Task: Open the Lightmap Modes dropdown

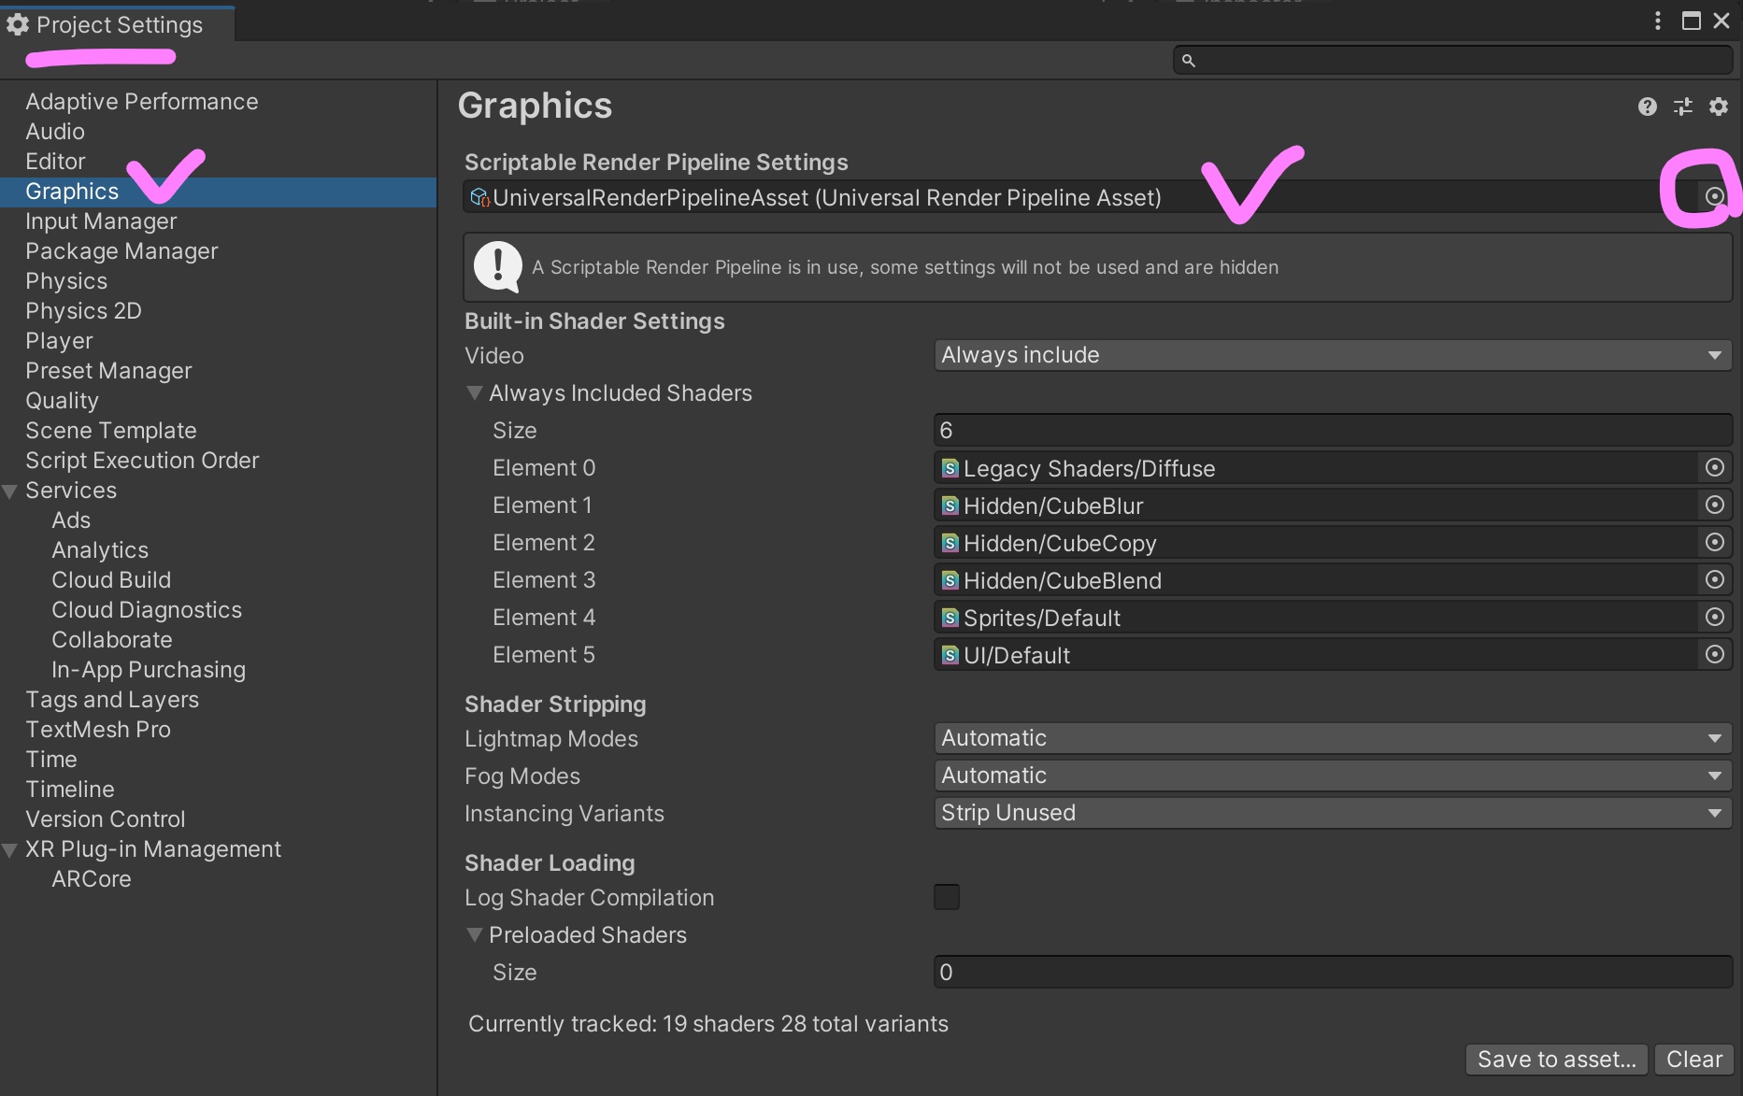Action: [1333, 738]
